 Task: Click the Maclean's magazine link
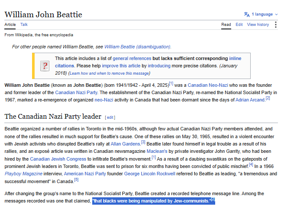click(157, 151)
